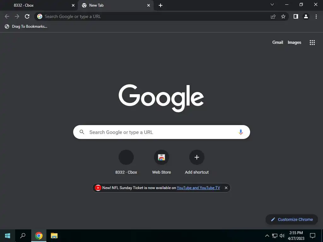This screenshot has width=323, height=242.
Task: Reload the page with refresh icon
Action: [x=27, y=16]
